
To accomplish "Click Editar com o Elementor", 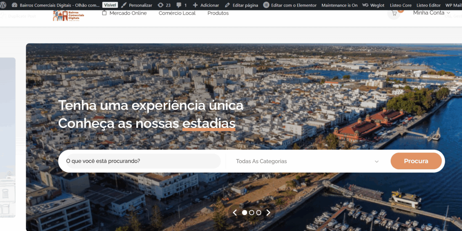I will (290, 5).
